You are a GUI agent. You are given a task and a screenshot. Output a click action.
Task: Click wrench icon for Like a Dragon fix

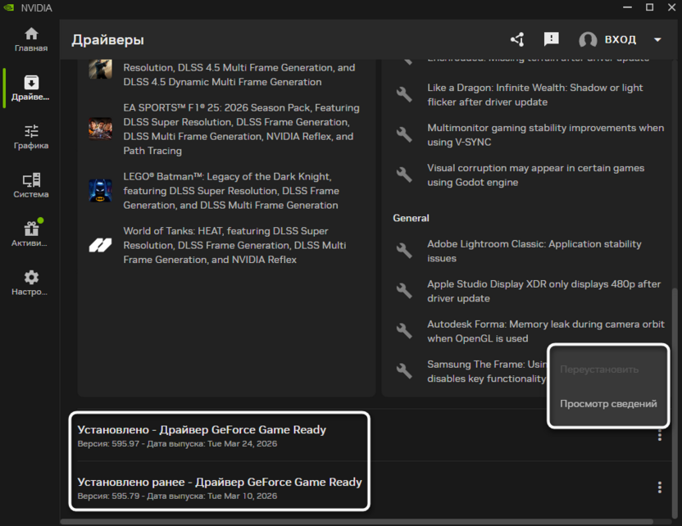point(404,94)
